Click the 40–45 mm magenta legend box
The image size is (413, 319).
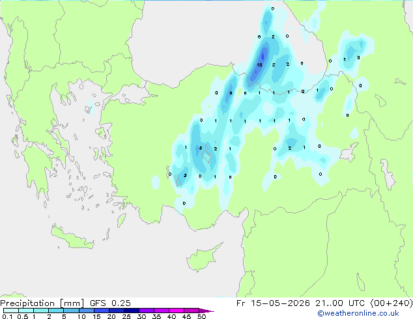(x=177, y=311)
